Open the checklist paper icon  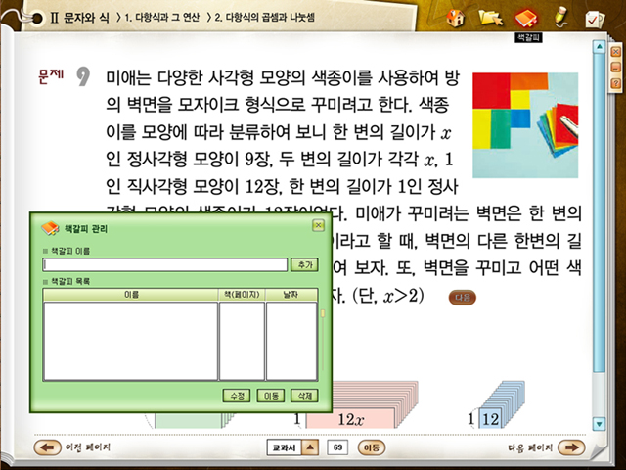coord(594,18)
